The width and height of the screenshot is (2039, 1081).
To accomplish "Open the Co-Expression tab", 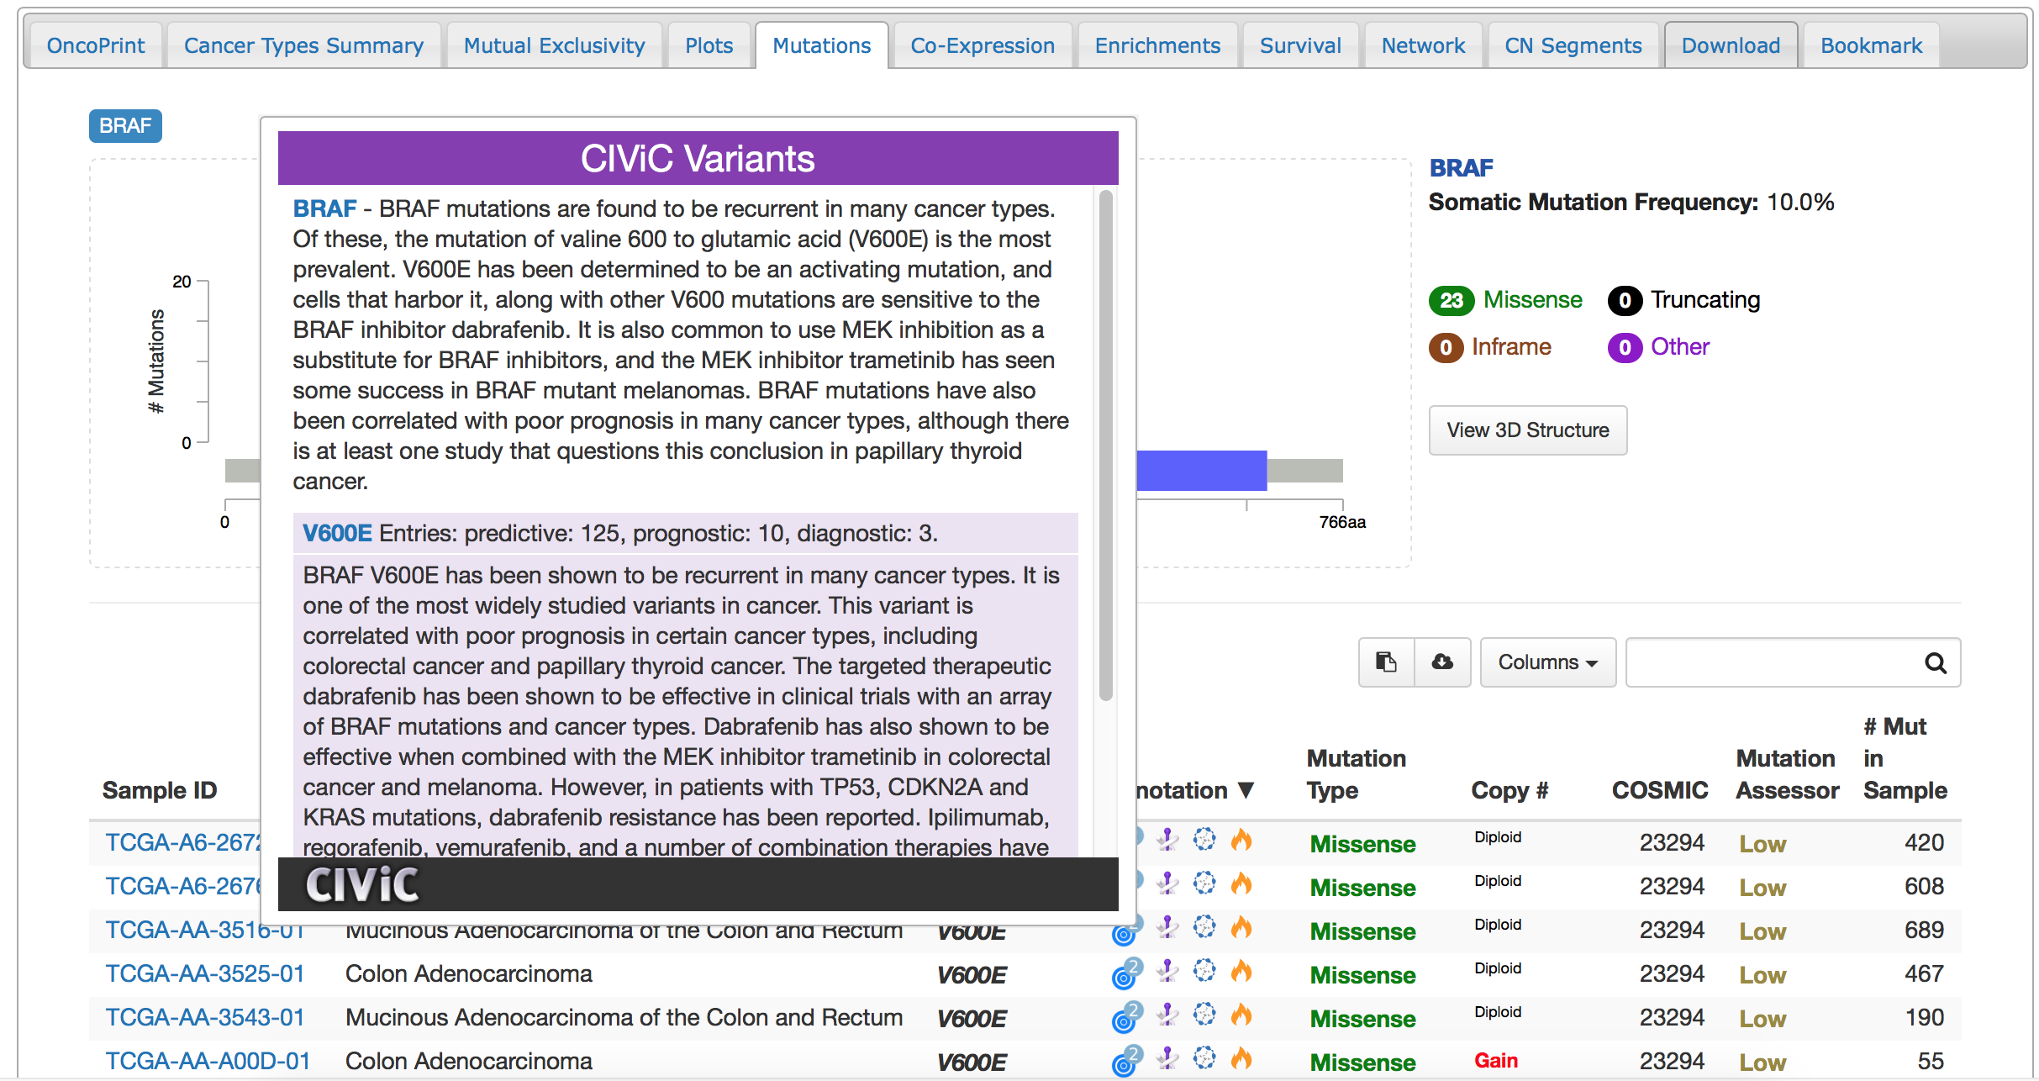I will pos(983,45).
